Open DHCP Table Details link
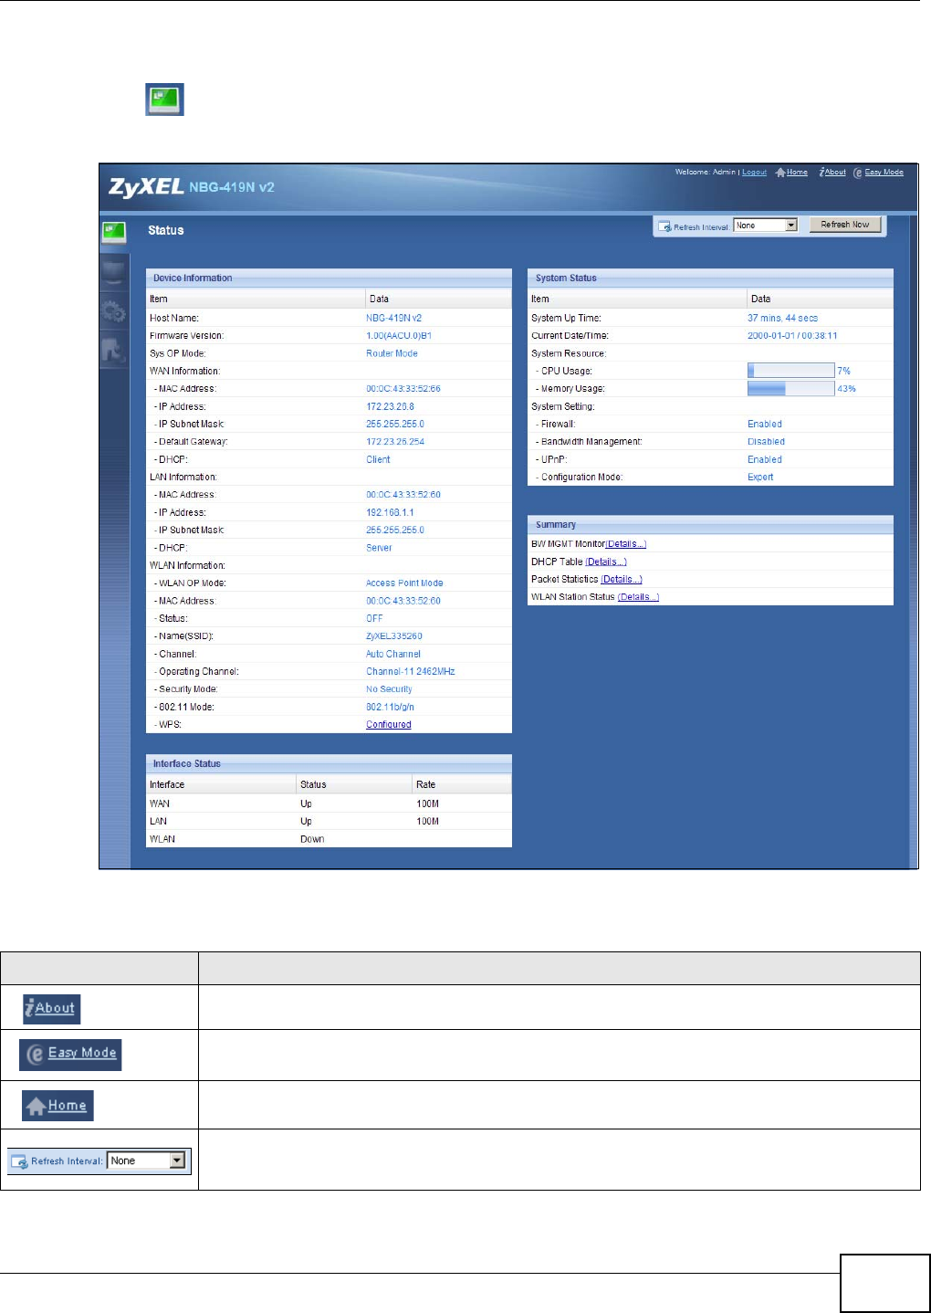 click(x=606, y=562)
